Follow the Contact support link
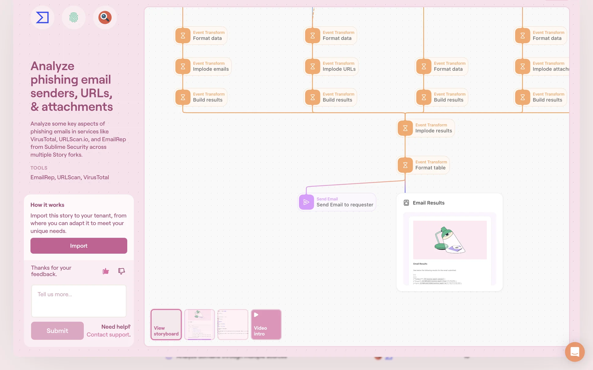 (x=108, y=335)
